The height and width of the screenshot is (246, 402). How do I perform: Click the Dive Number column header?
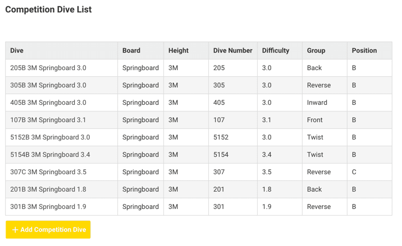coord(233,50)
